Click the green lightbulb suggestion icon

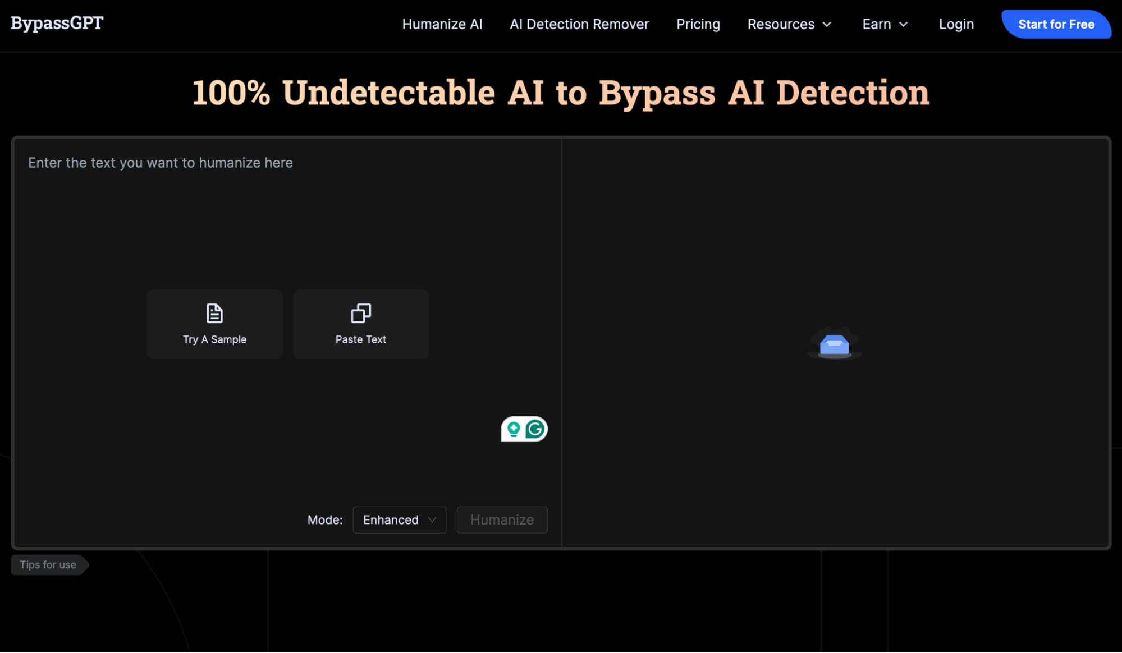513,429
